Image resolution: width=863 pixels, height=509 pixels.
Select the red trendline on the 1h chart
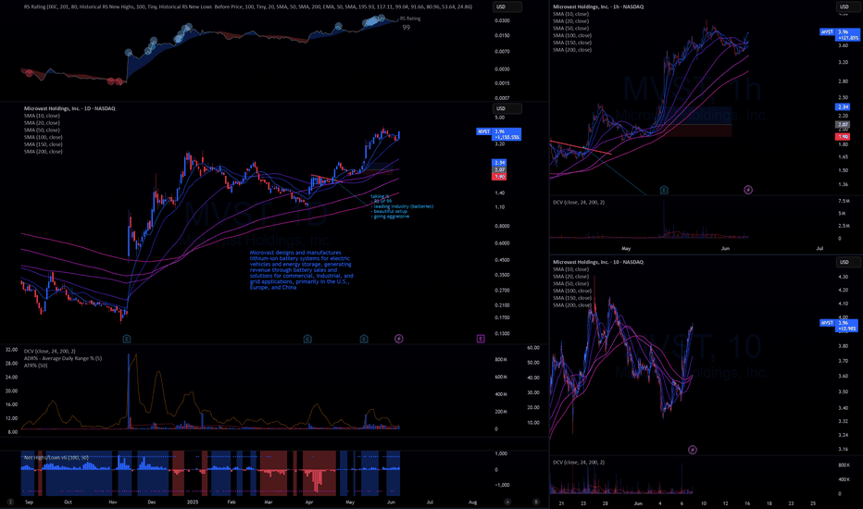[x=581, y=147]
